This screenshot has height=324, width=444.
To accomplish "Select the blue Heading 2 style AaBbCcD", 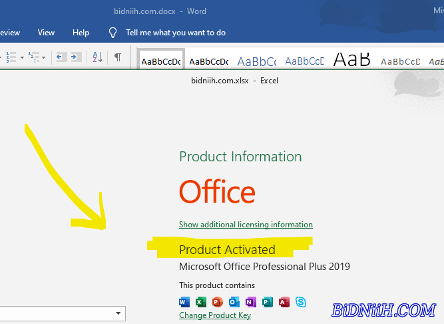I will click(x=305, y=61).
